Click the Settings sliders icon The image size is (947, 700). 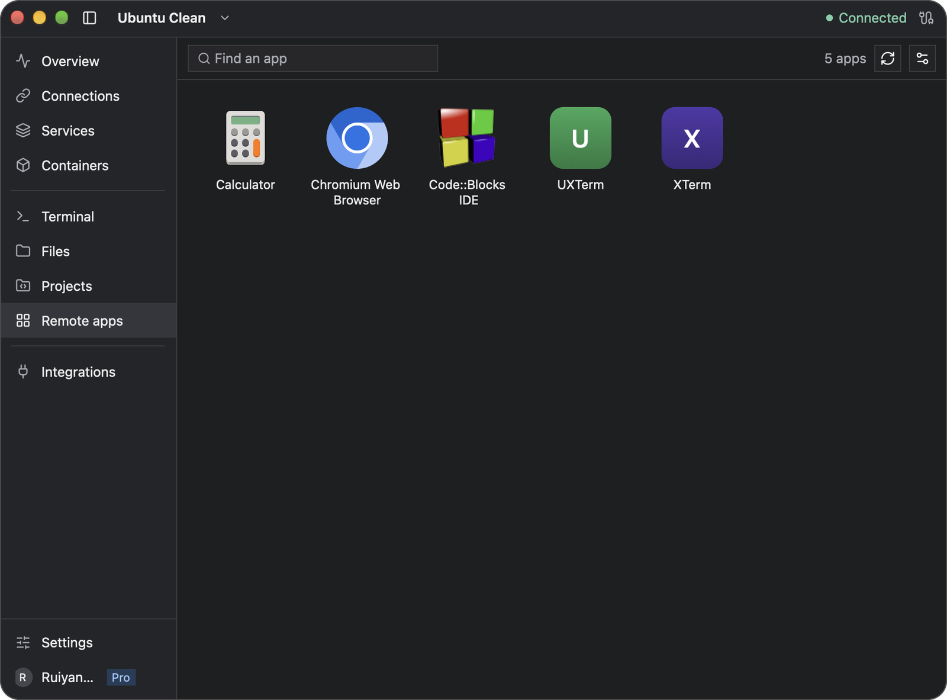23,643
